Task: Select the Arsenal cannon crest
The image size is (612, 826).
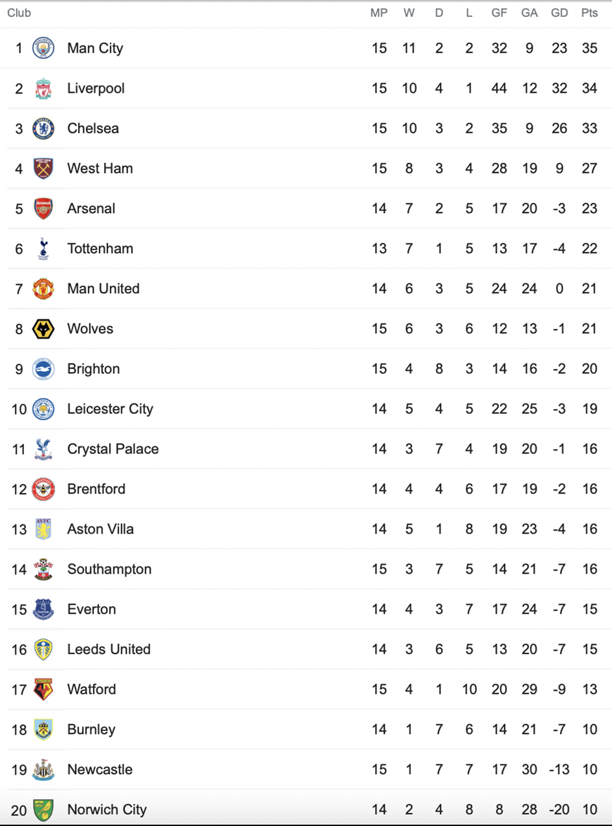Action: point(43,209)
